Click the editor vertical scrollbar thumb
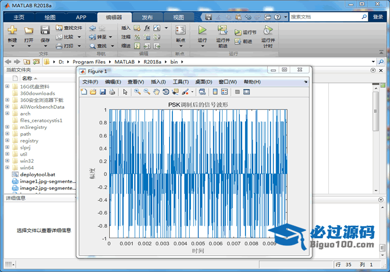 [376, 111]
